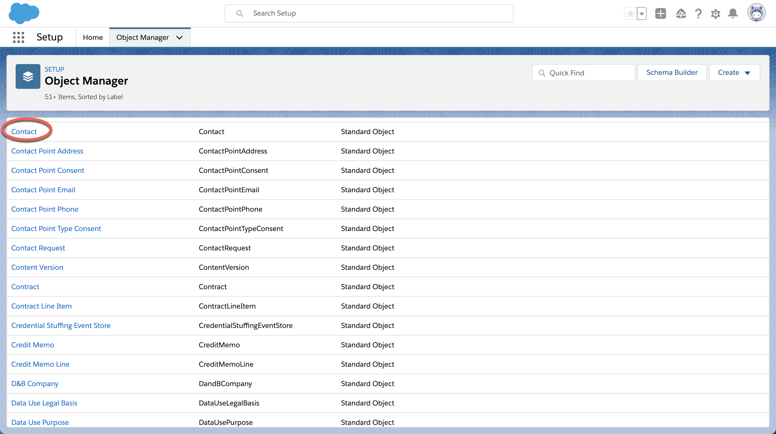This screenshot has height=434, width=776.
Task: Open the Content Version object
Action: pyautogui.click(x=37, y=267)
